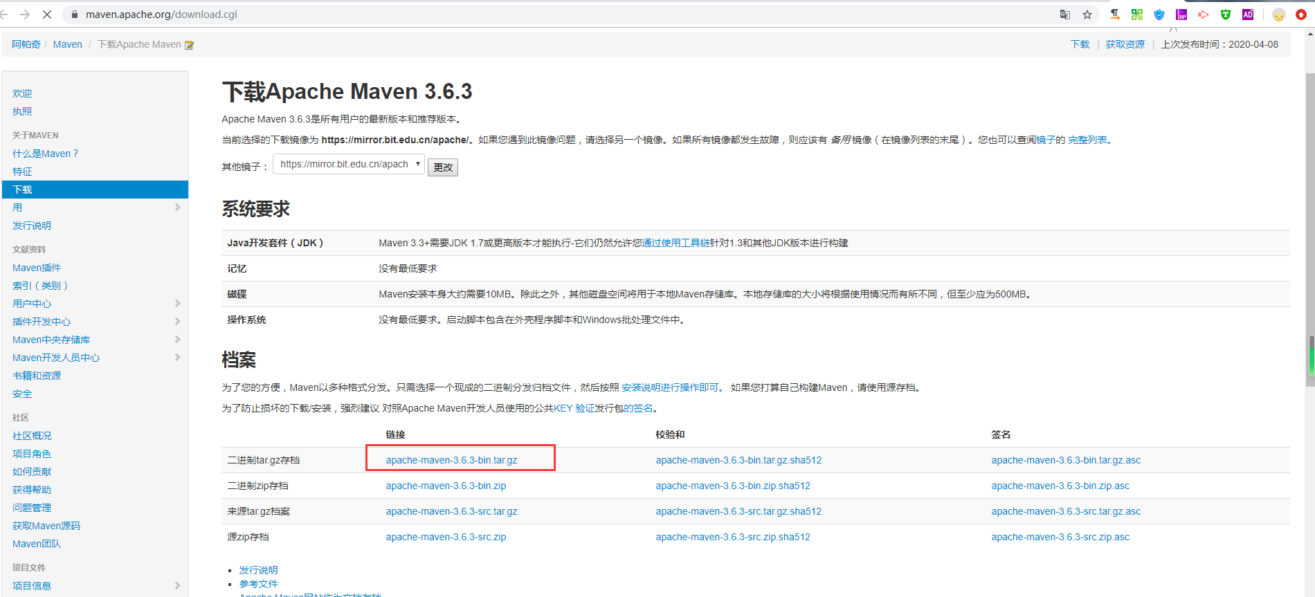Click the browser address bar URL
This screenshot has height=597, width=1315.
pos(161,15)
